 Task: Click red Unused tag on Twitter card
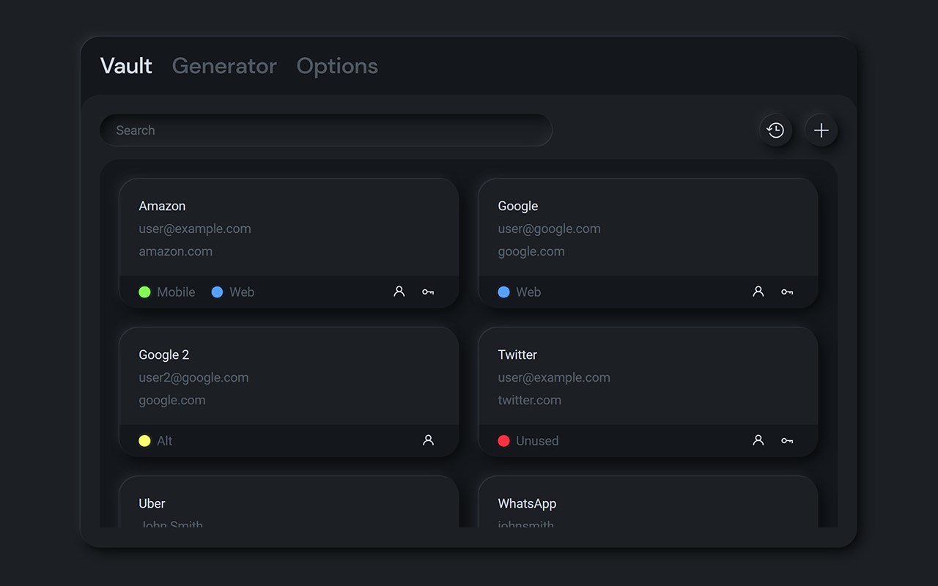pyautogui.click(x=528, y=440)
